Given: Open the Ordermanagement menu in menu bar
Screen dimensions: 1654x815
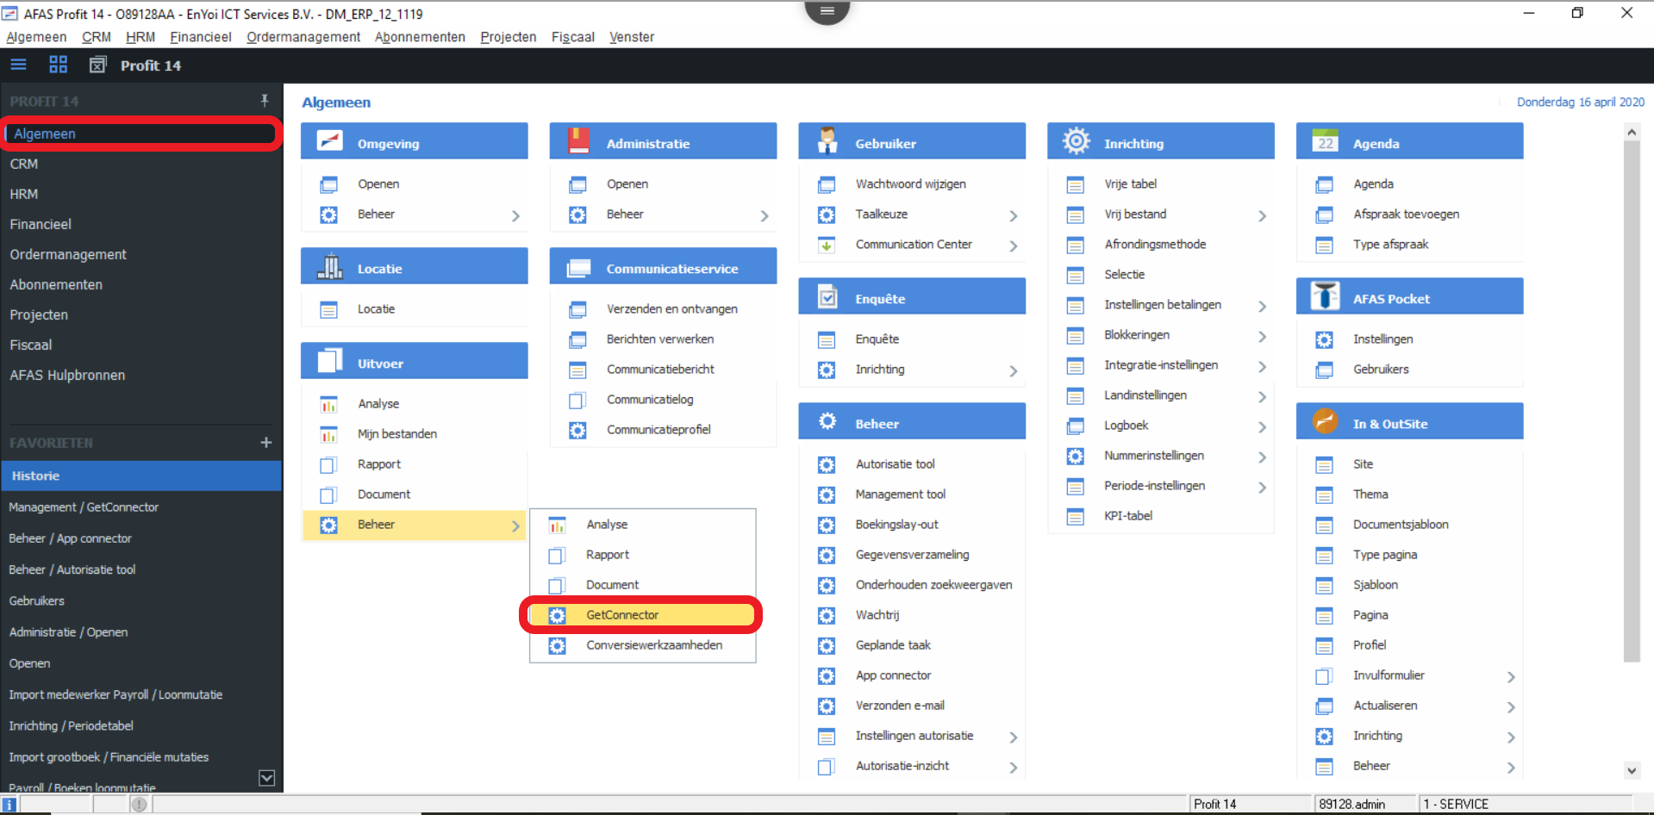Looking at the screenshot, I should pos(303,37).
